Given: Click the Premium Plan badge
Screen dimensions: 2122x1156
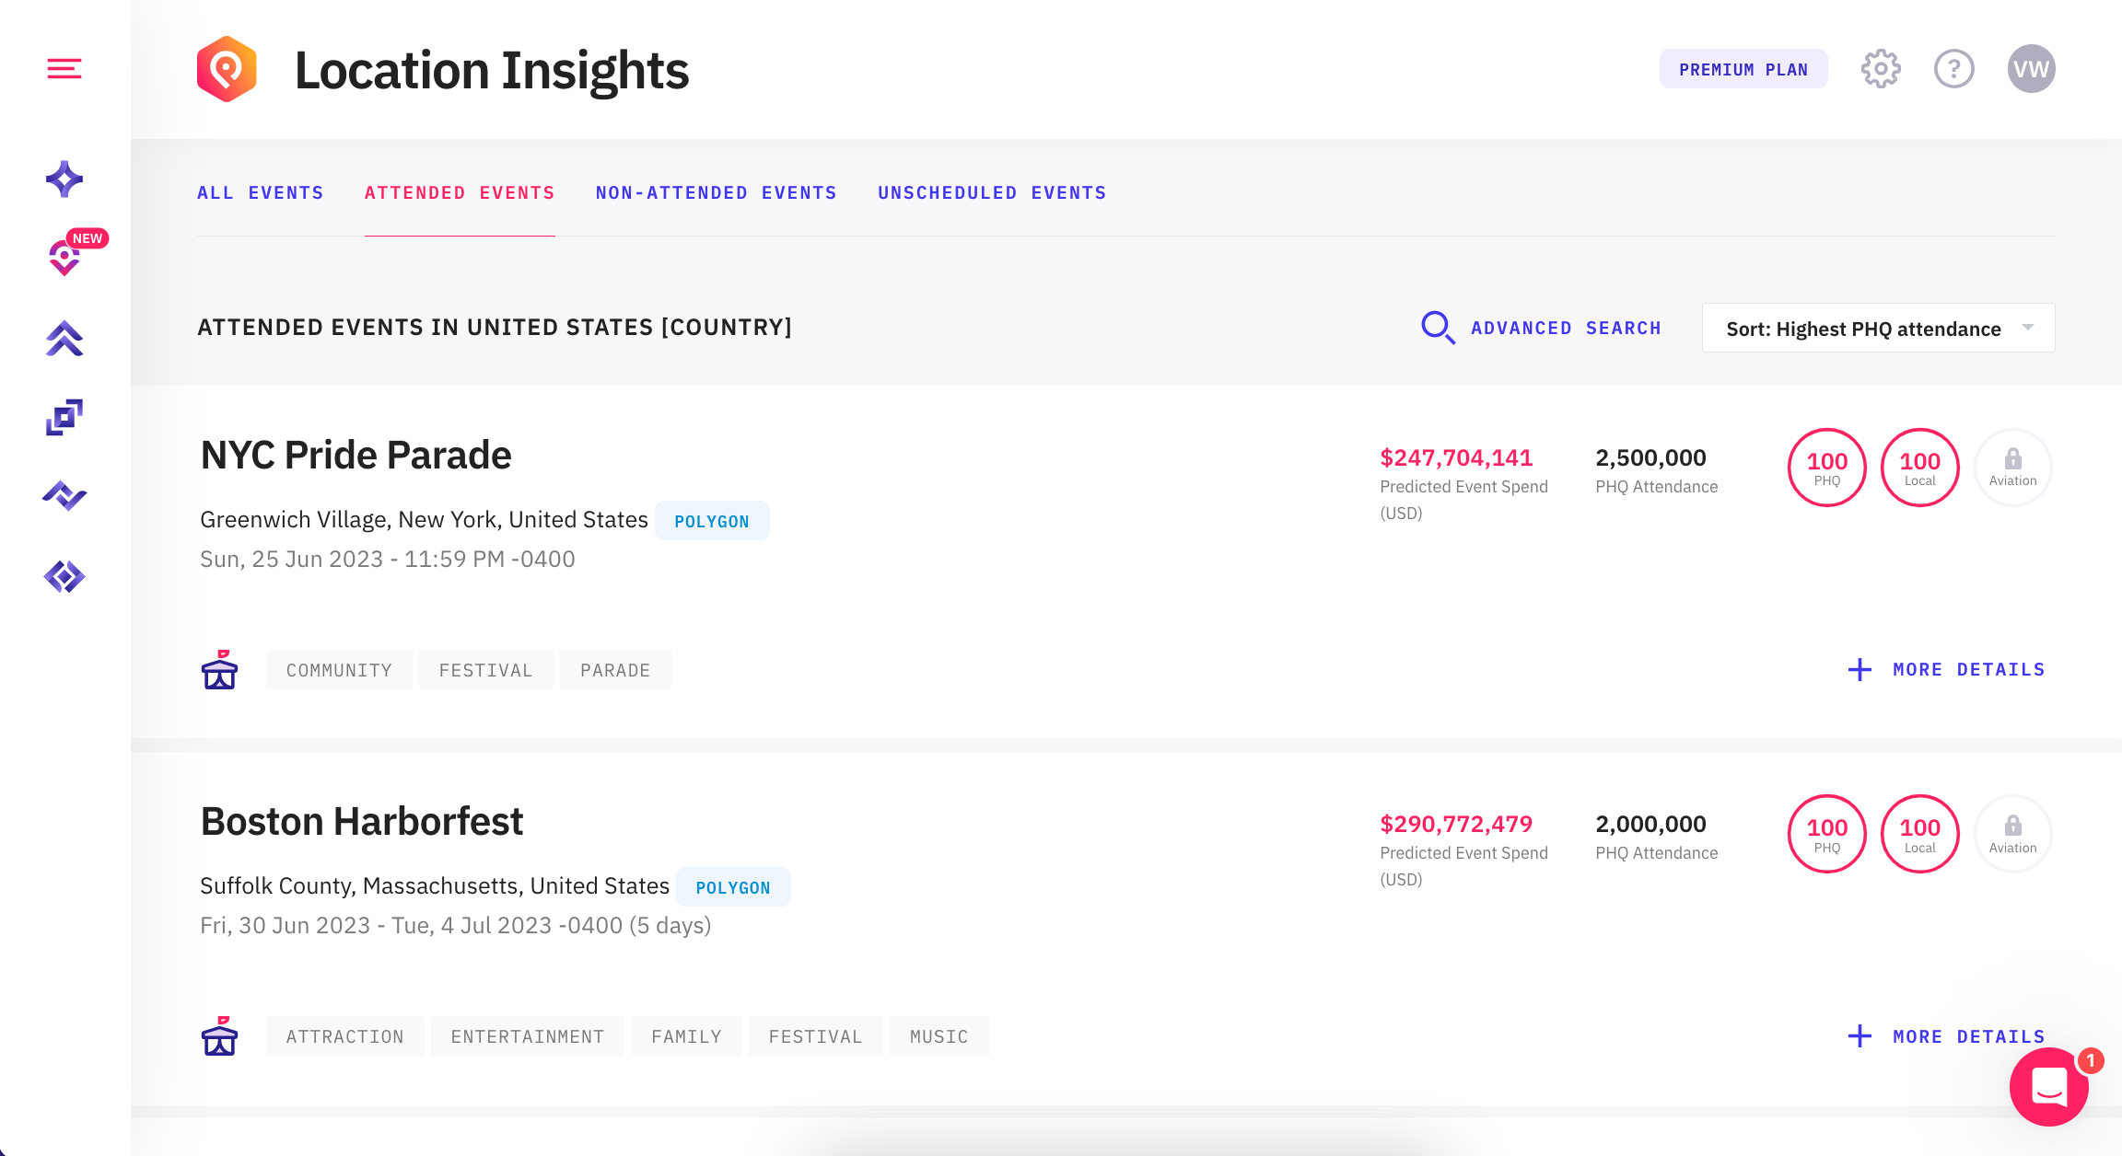Looking at the screenshot, I should (1743, 70).
